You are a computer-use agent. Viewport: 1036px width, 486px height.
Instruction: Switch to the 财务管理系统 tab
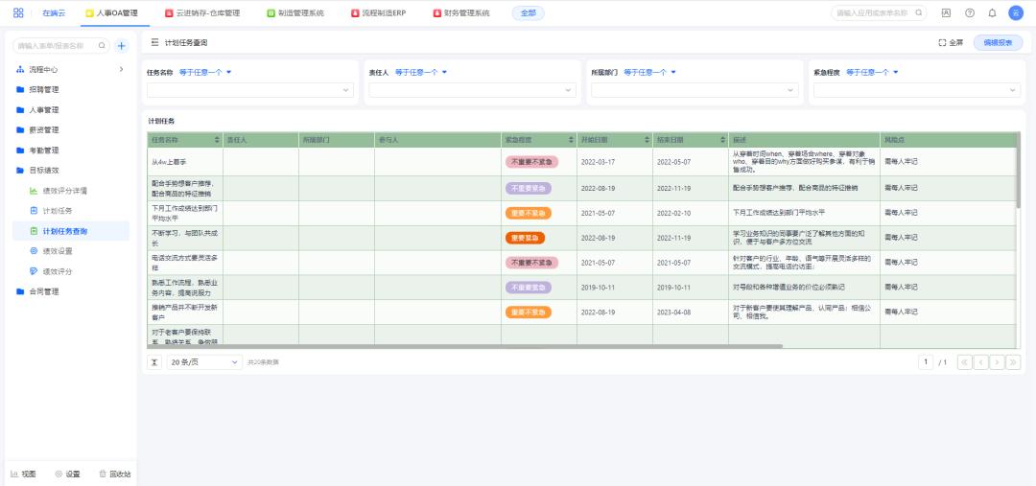460,13
